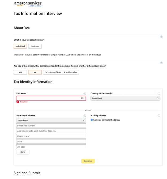Open Country of citizenship dropdown

[x=125, y=98]
